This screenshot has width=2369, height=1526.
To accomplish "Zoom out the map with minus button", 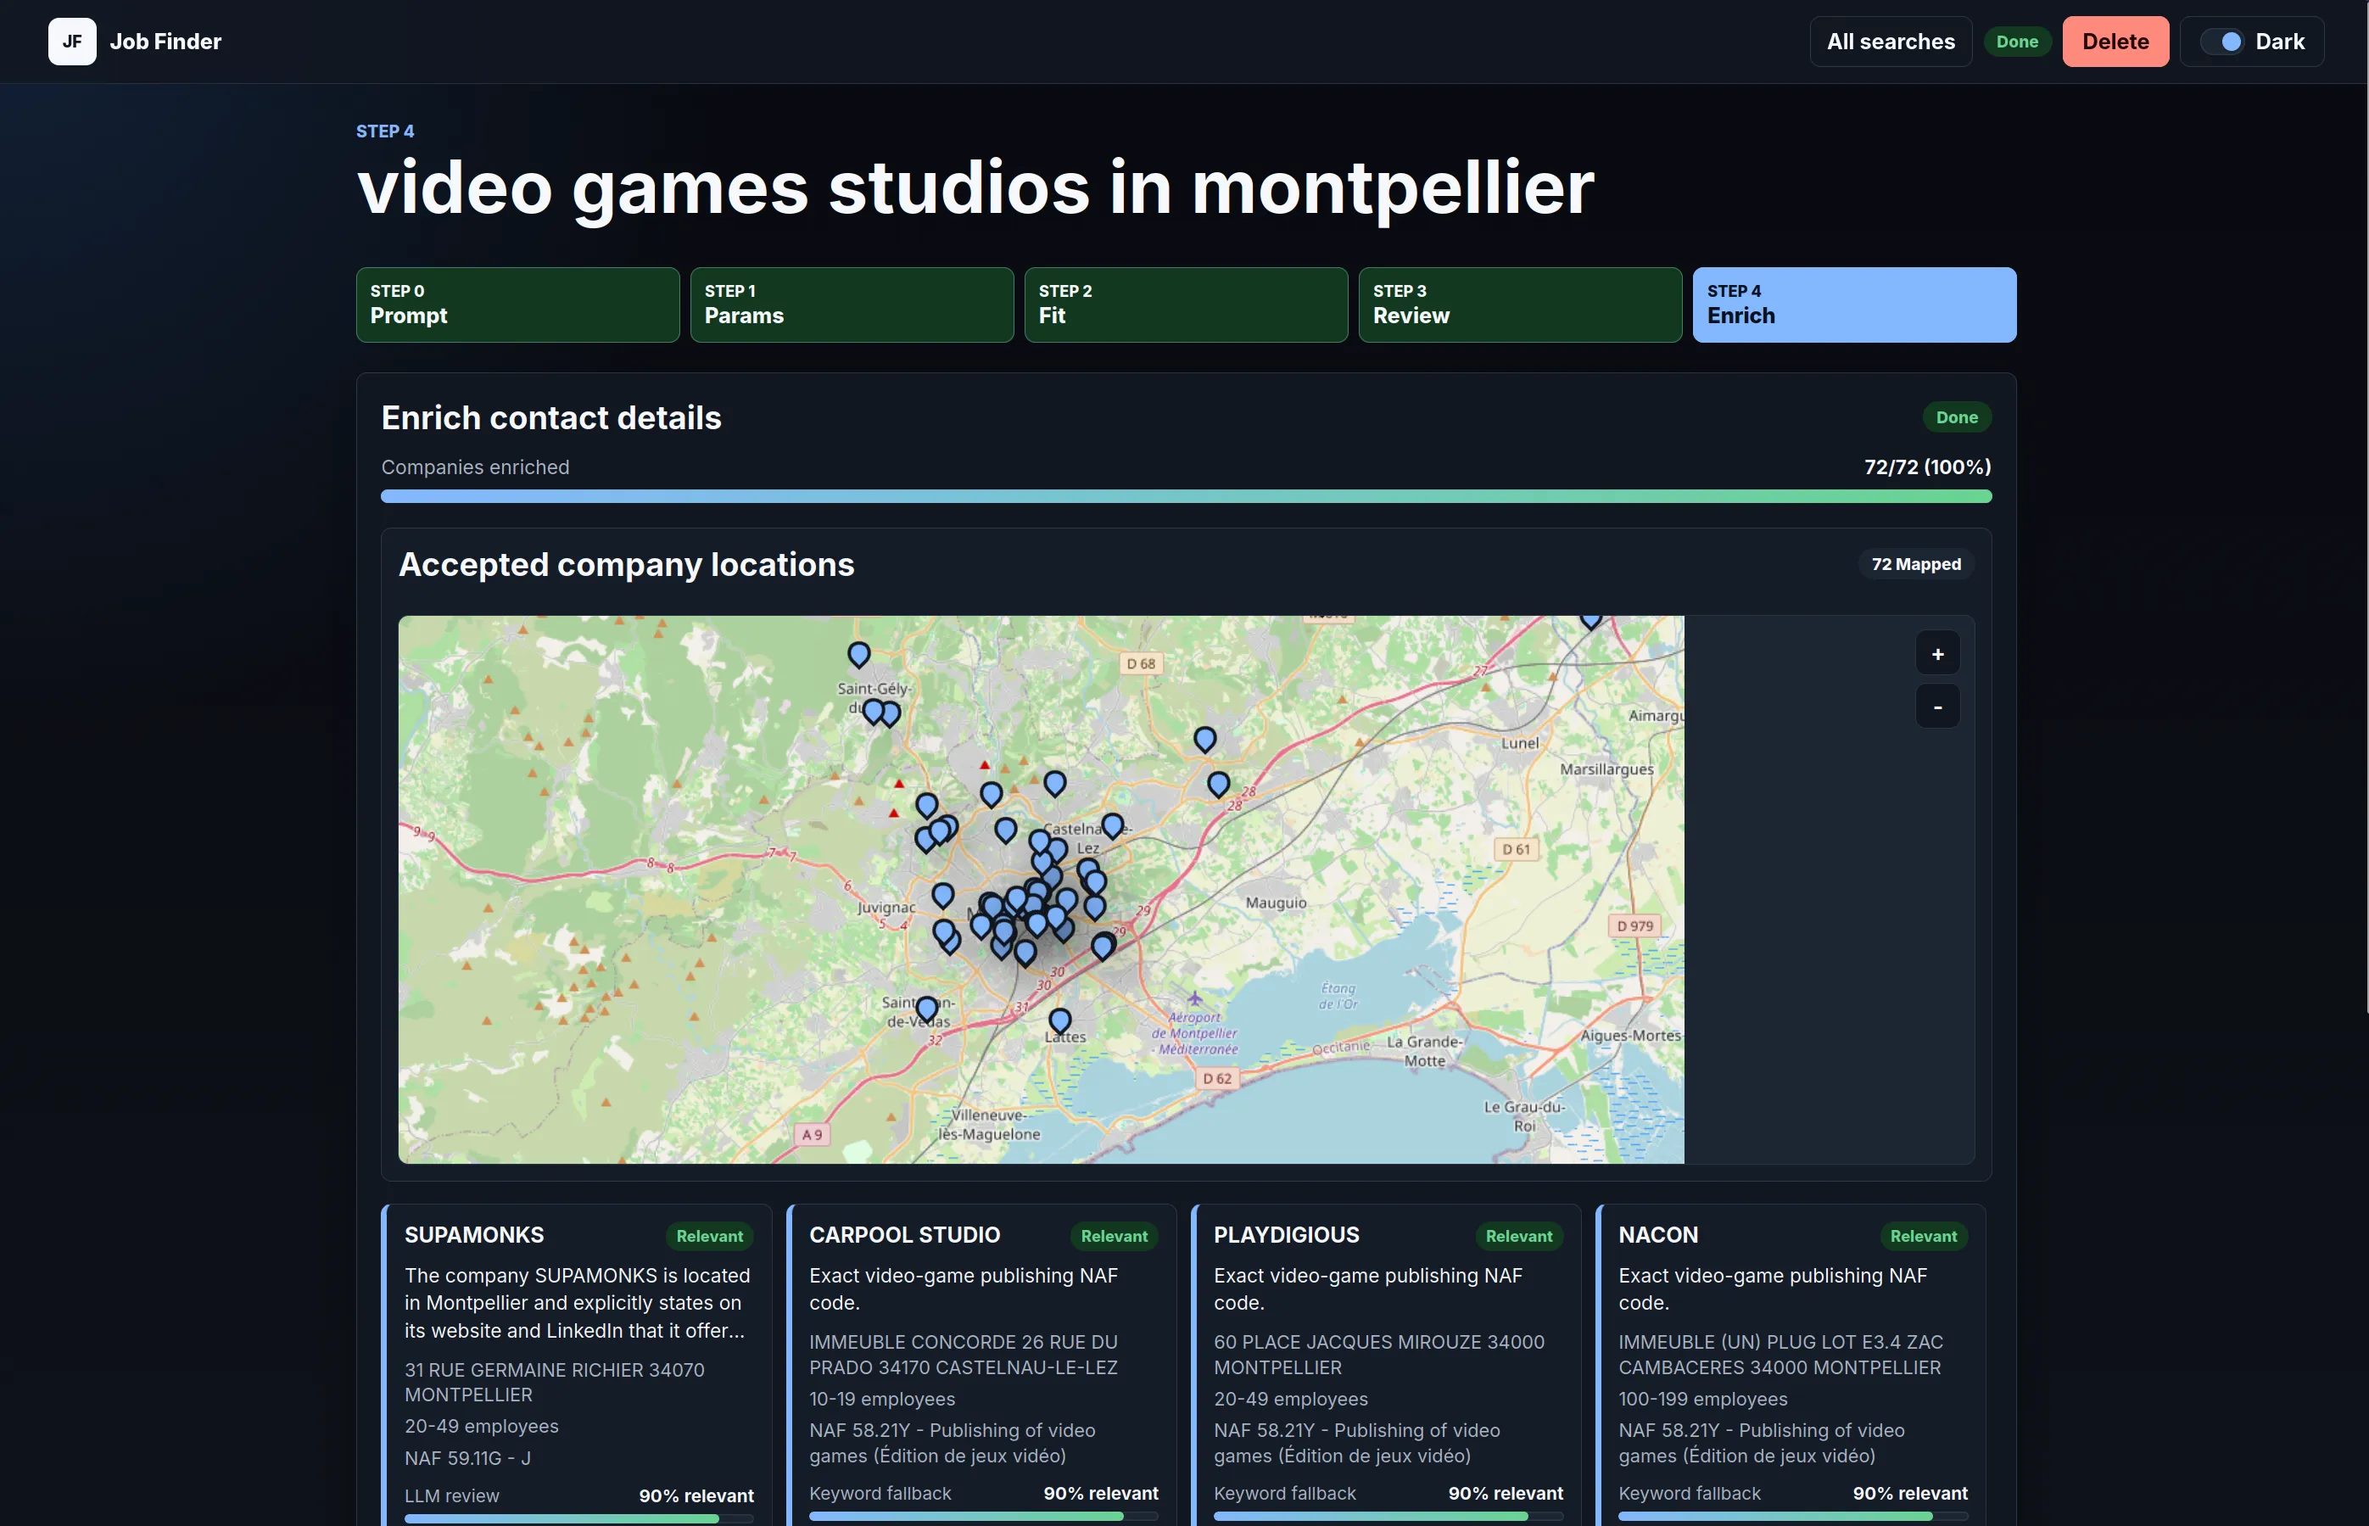I will tap(1937, 707).
